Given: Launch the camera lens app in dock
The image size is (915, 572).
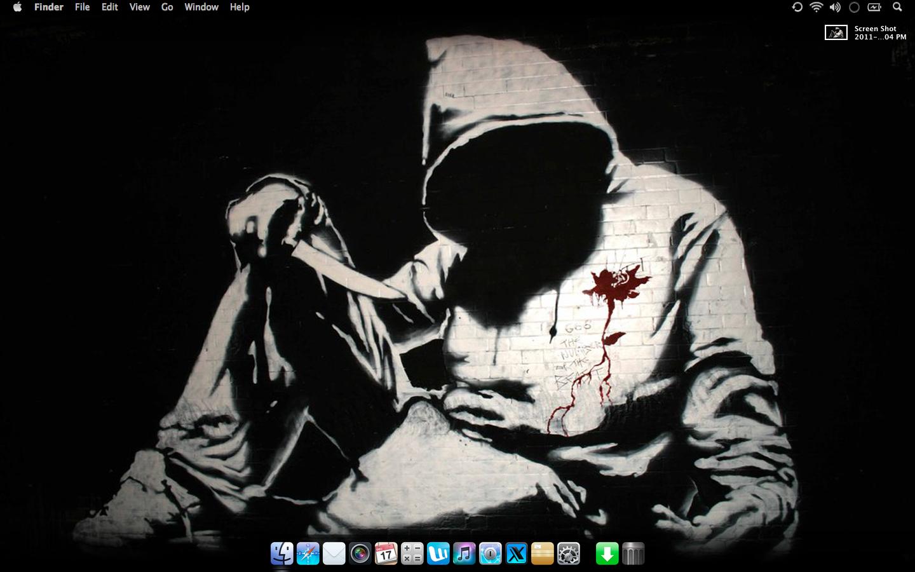Looking at the screenshot, I should click(360, 554).
